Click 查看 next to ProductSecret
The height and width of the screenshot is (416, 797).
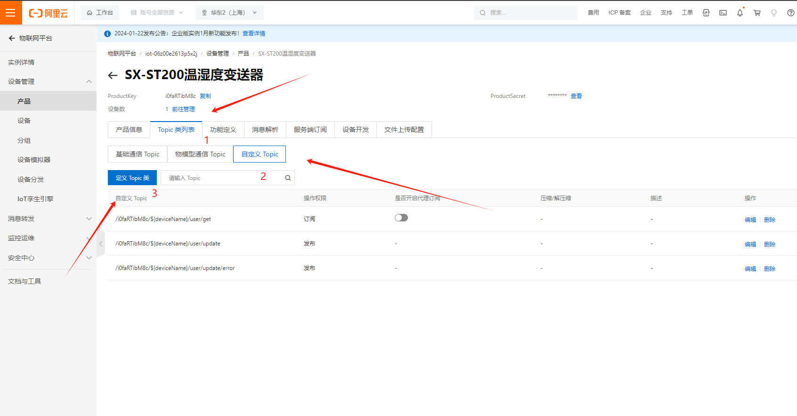(576, 96)
